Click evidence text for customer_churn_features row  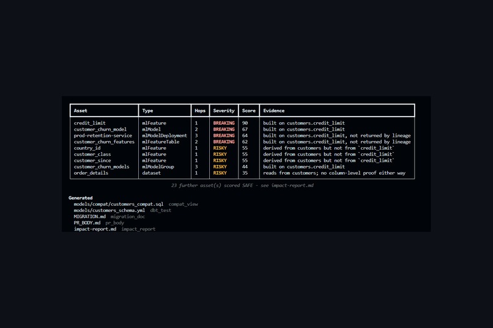pyautogui.click(x=337, y=142)
